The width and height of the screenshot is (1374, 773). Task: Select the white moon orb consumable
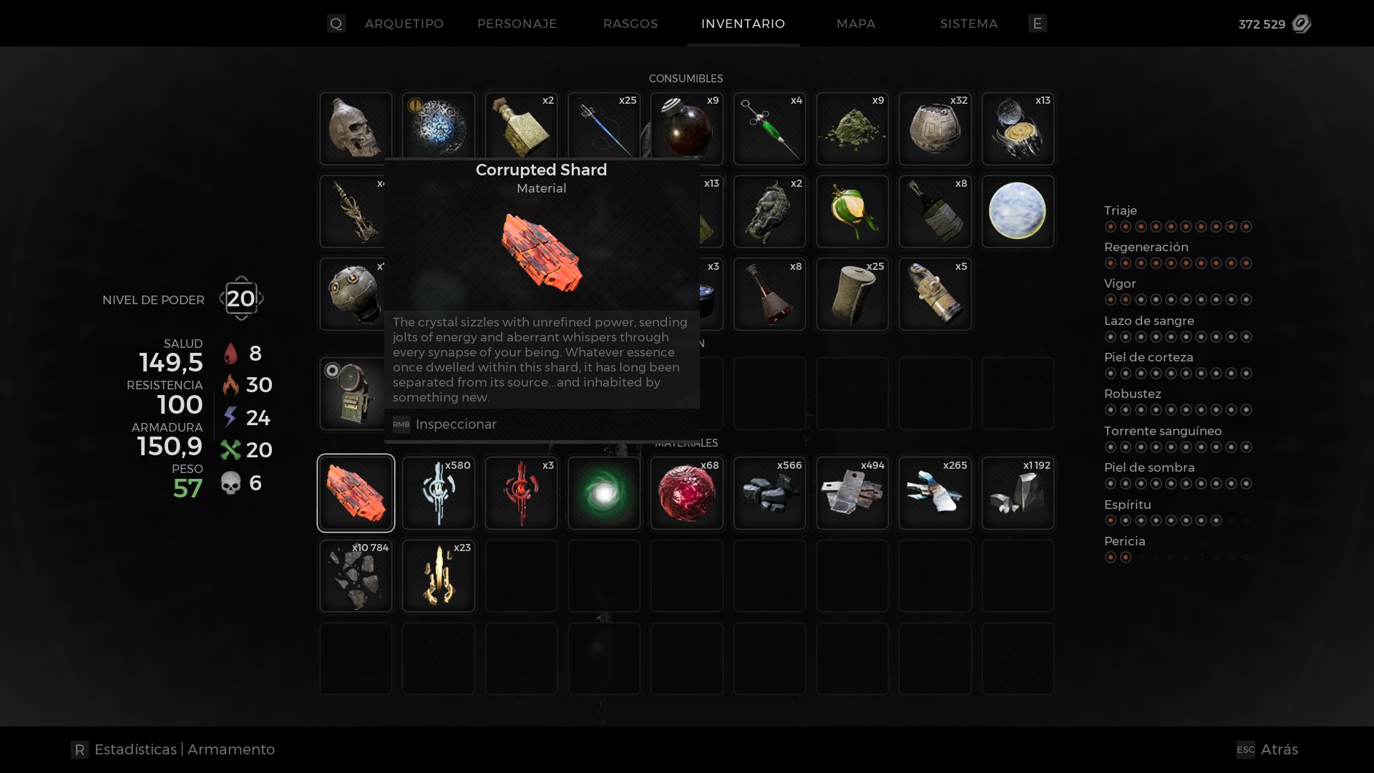(x=1018, y=212)
